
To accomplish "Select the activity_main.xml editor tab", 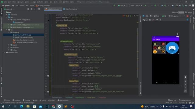I will 53,9.
